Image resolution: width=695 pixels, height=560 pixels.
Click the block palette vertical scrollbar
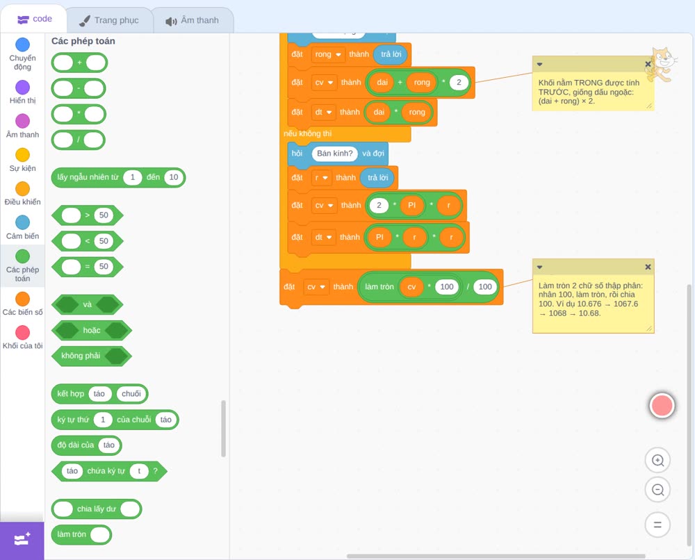(223, 428)
